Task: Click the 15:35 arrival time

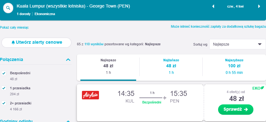Action: click(x=178, y=94)
